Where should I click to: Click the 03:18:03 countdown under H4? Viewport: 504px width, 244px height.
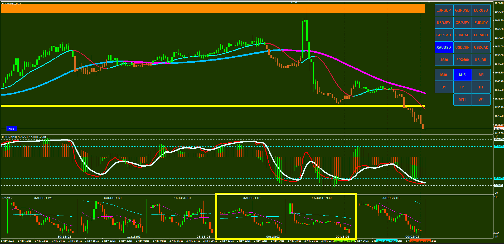click(x=203, y=237)
